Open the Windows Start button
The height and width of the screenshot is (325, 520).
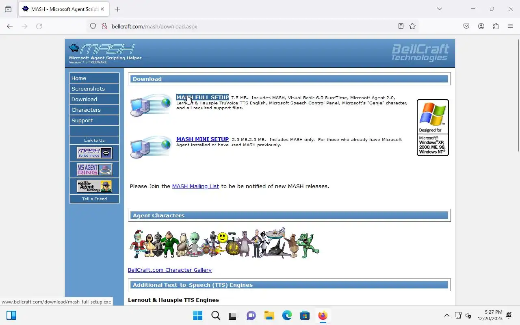click(x=197, y=316)
